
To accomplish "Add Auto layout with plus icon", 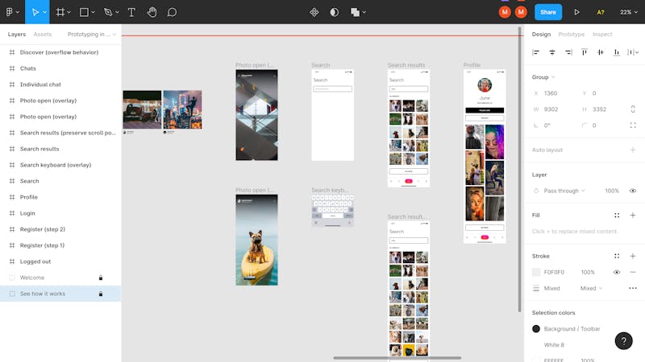I will coord(633,150).
